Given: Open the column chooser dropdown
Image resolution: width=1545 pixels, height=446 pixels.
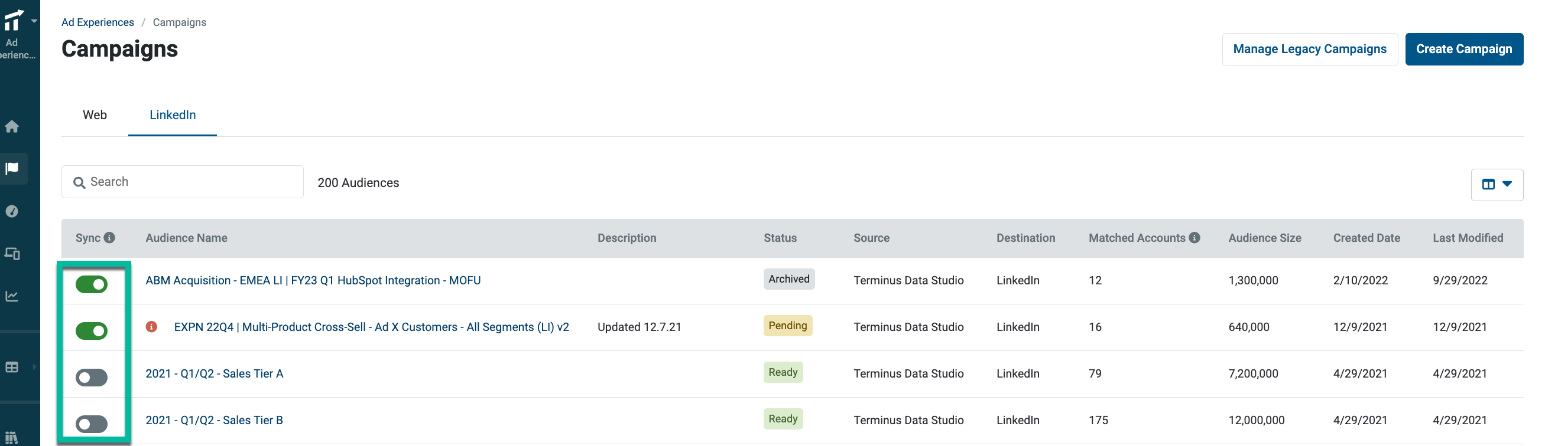Looking at the screenshot, I should [1497, 185].
